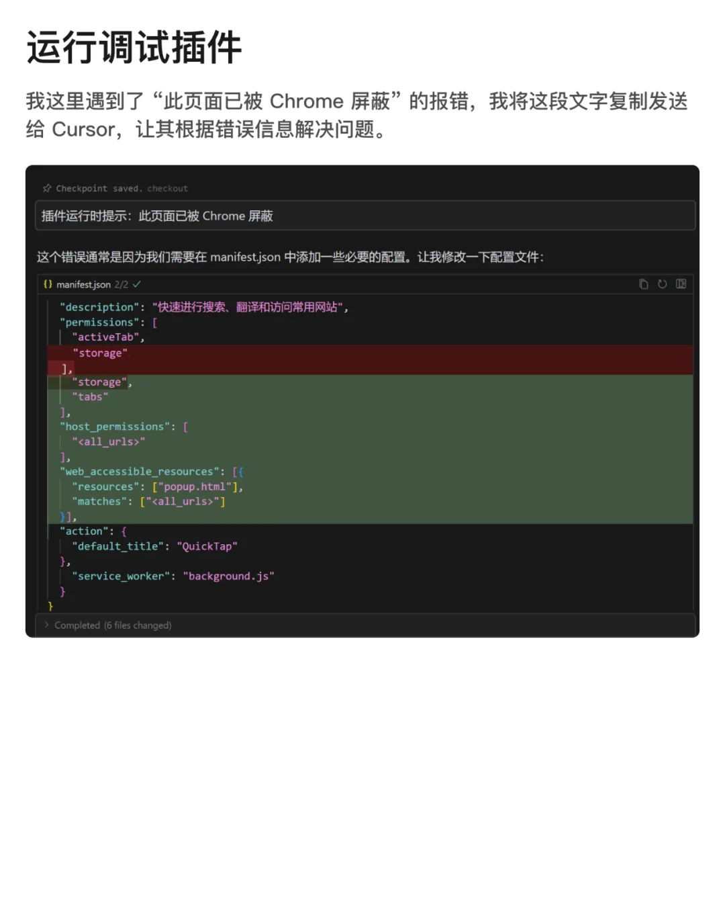Select the checkout label after Checkpoint saved
This screenshot has height=907, width=725.
tap(167, 188)
